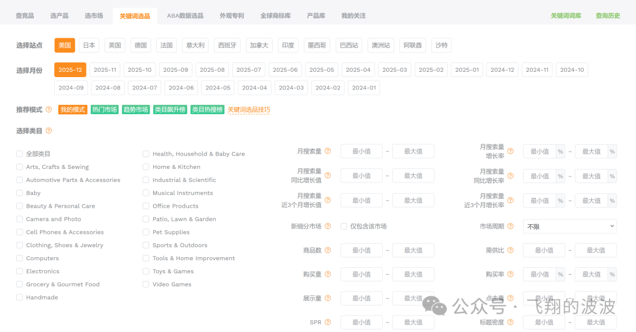Check Video Games category

pyautogui.click(x=146, y=284)
